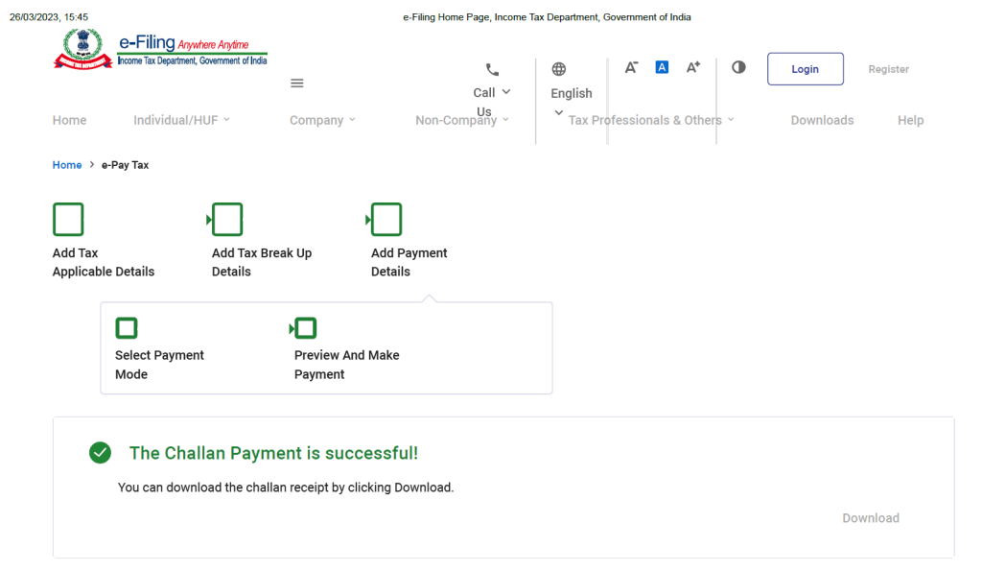
Task: Click the Select Payment Mode step box
Action: click(127, 328)
